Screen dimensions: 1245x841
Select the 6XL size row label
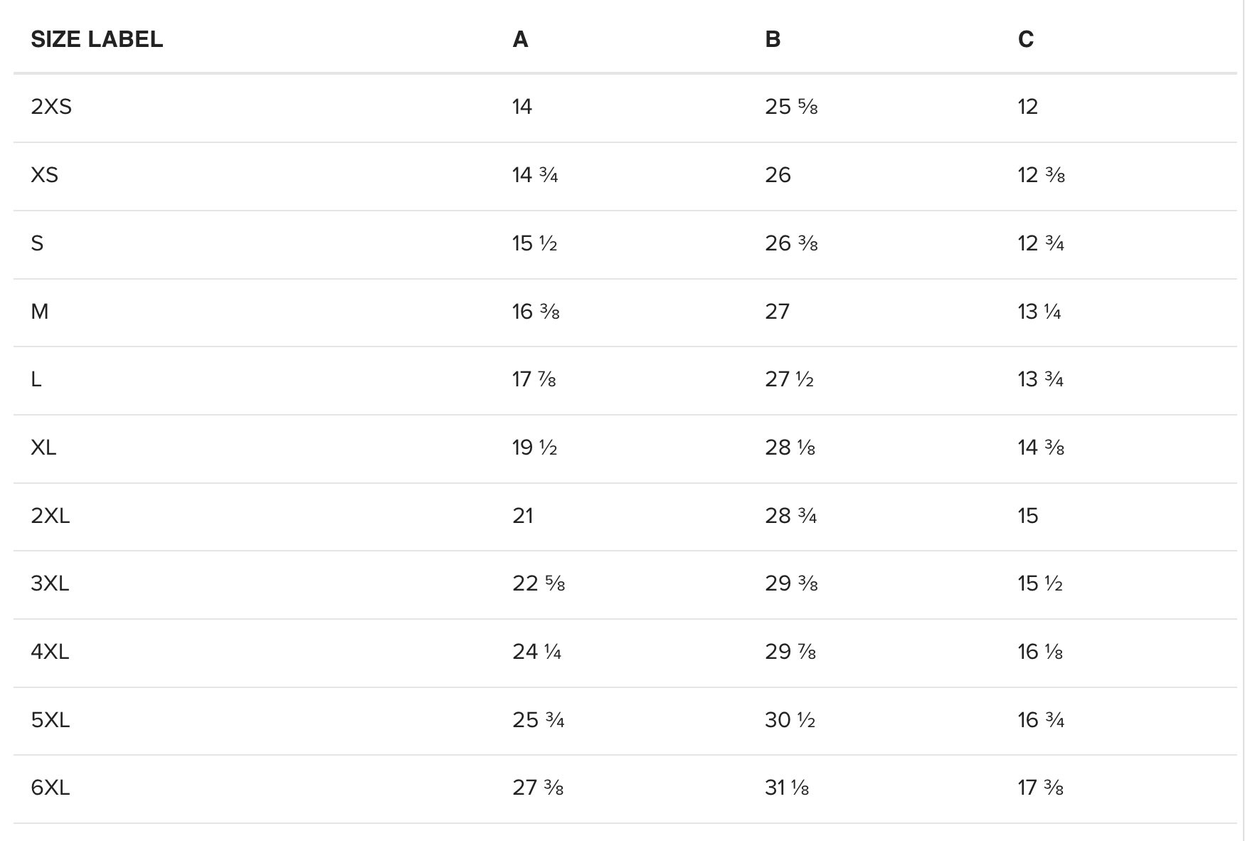coord(51,788)
